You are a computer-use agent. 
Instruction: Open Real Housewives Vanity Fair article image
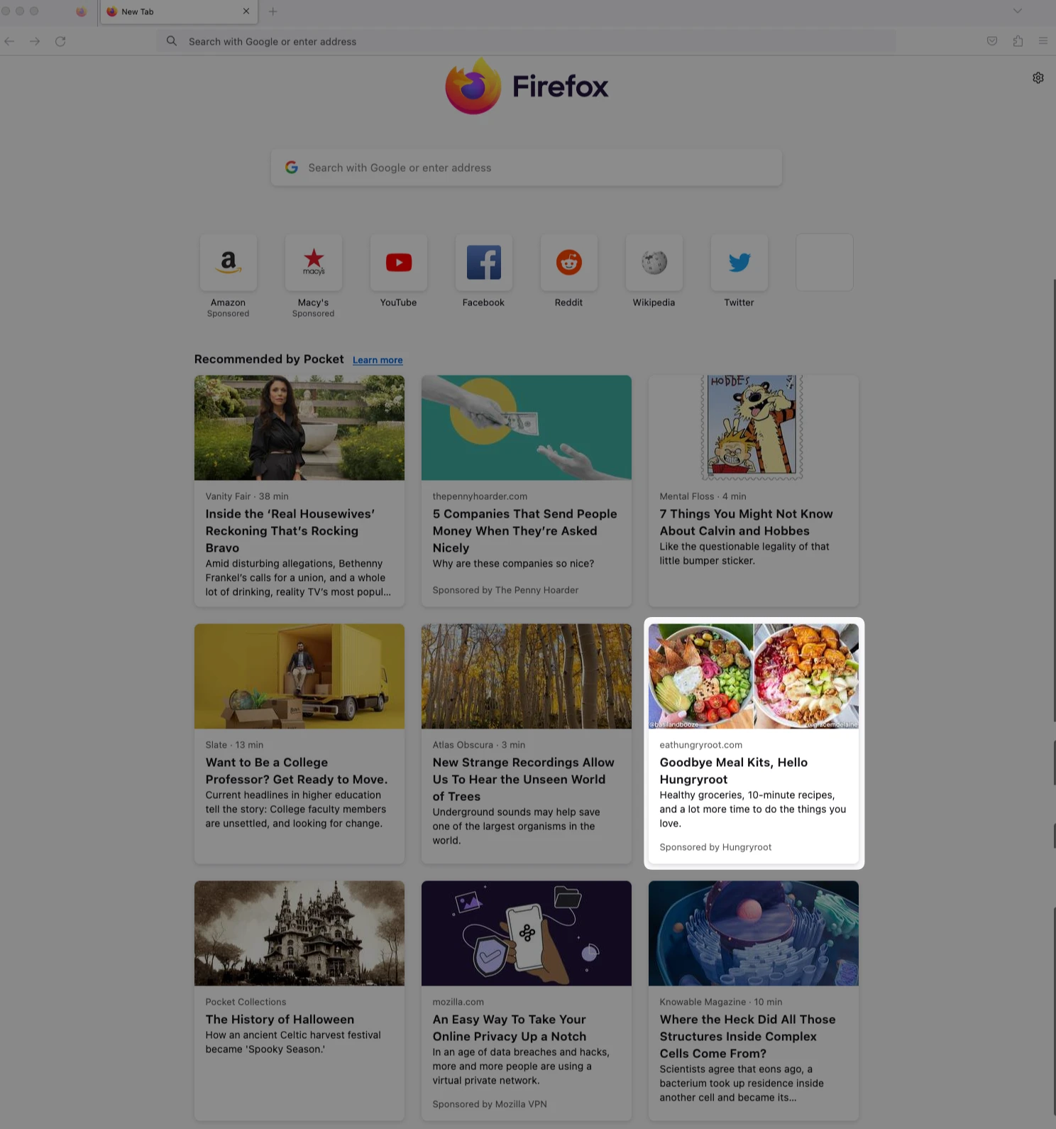point(299,427)
